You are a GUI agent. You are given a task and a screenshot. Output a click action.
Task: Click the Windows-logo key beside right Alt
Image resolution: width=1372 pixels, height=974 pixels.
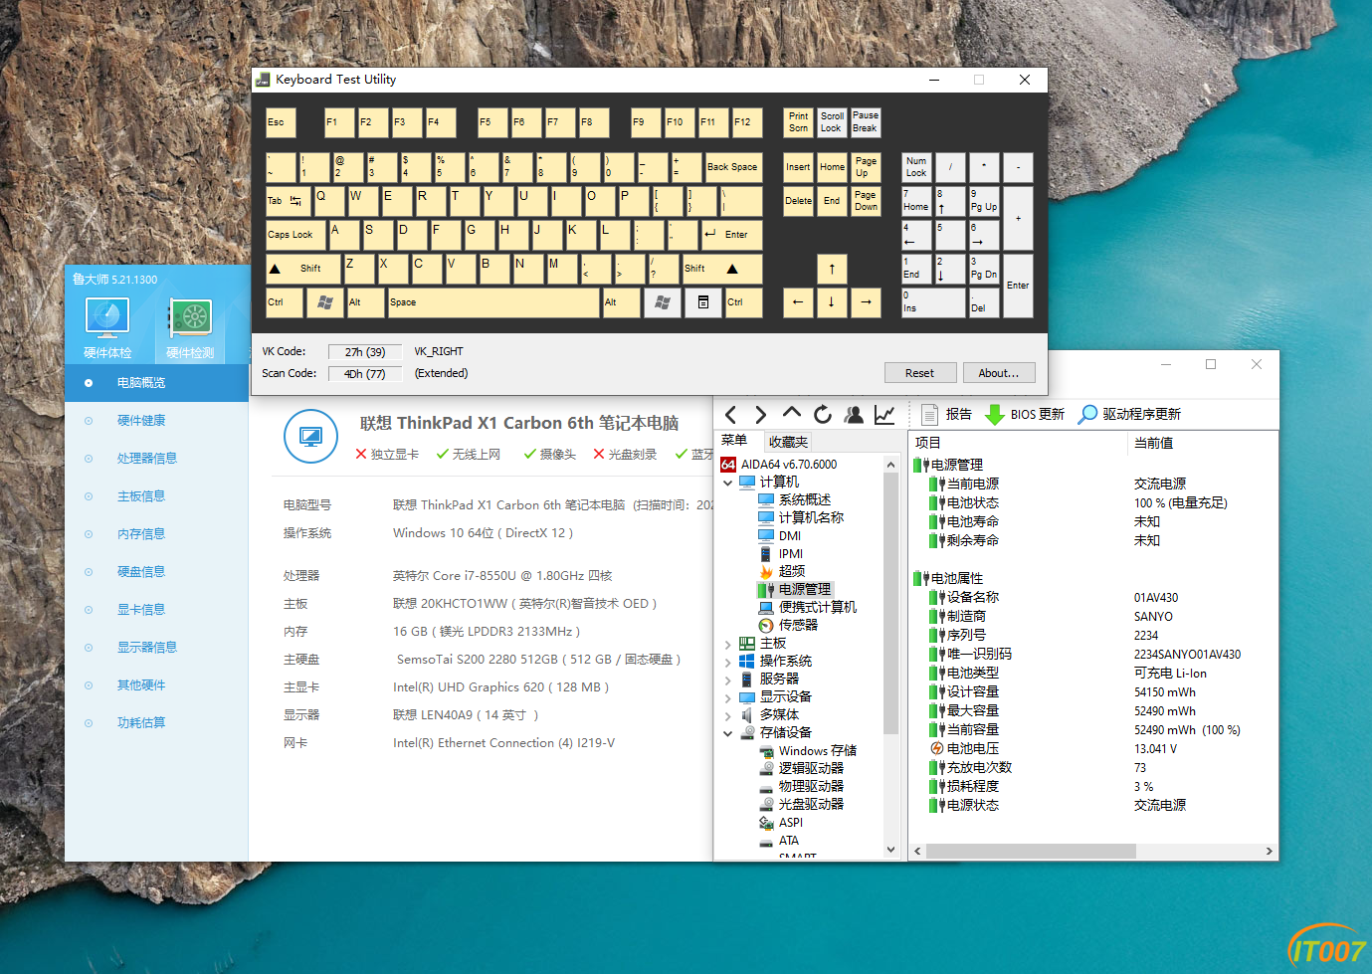click(663, 302)
